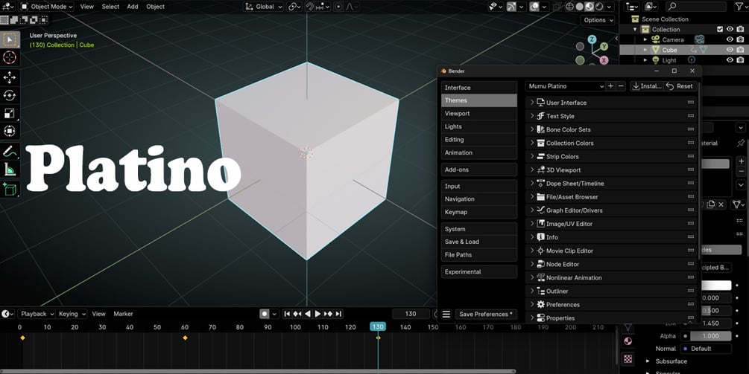Screen dimensions: 749x374
Task: Toggle auto keying record button
Action: (265, 314)
